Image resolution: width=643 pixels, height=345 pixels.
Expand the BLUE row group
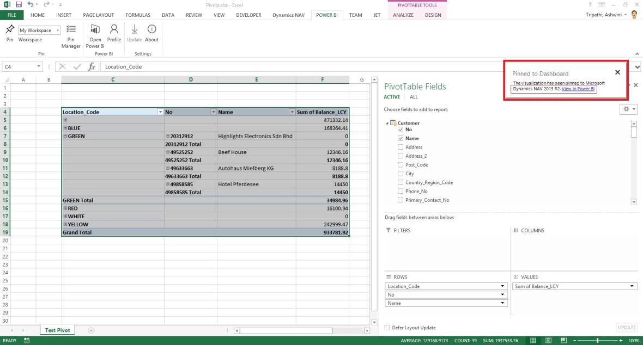coord(64,128)
